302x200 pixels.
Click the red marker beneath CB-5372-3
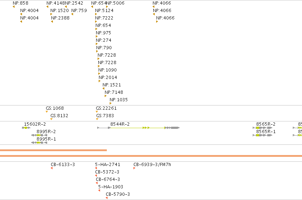96,176
